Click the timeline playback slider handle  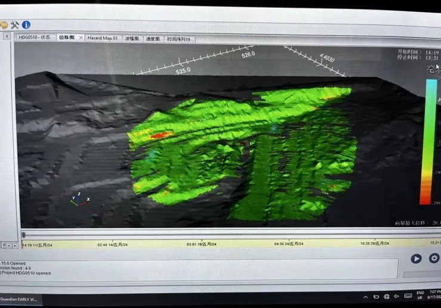point(23,235)
